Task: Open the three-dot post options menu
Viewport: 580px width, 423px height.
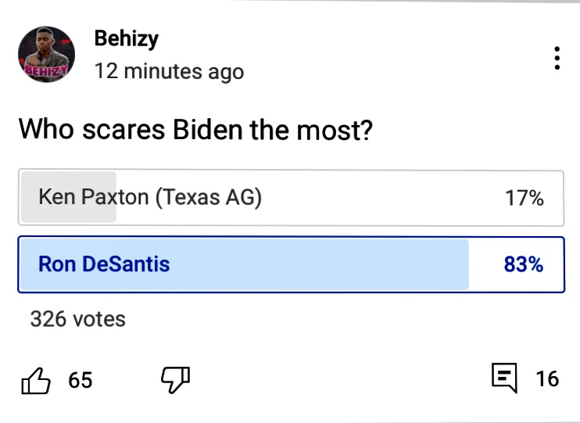Action: click(x=557, y=59)
